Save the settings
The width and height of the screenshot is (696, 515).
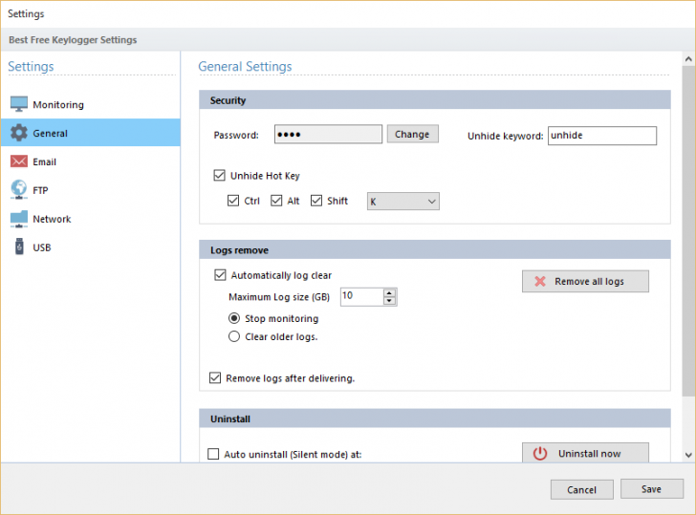pos(652,489)
